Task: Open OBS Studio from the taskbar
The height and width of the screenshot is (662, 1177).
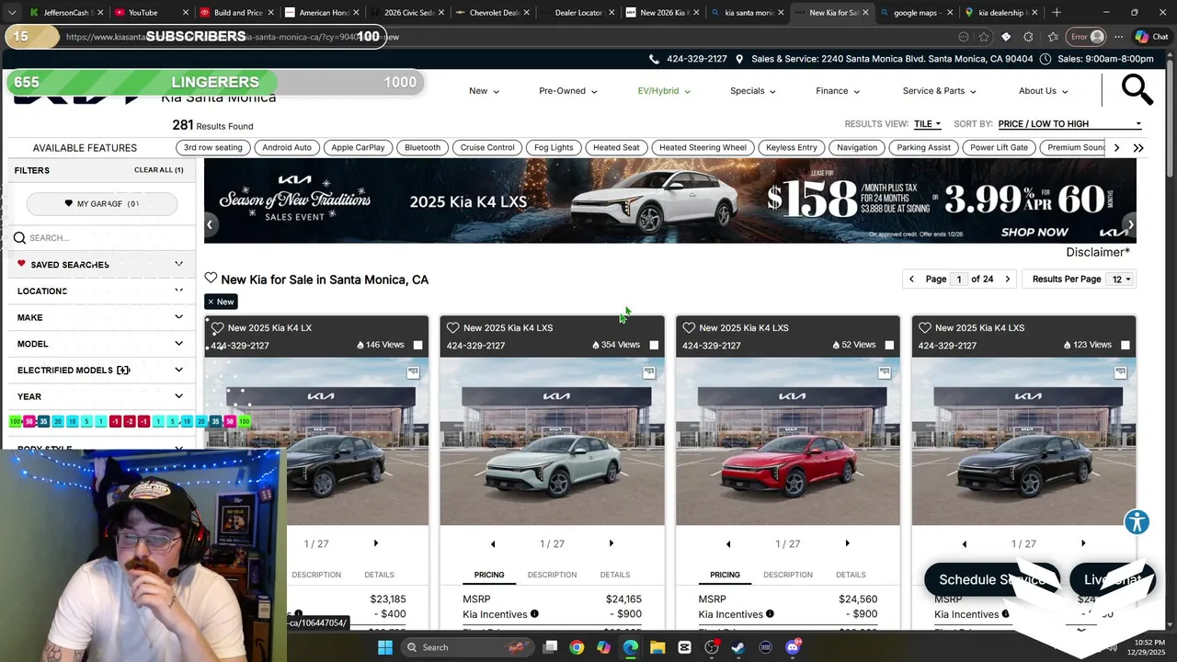Action: pyautogui.click(x=712, y=647)
